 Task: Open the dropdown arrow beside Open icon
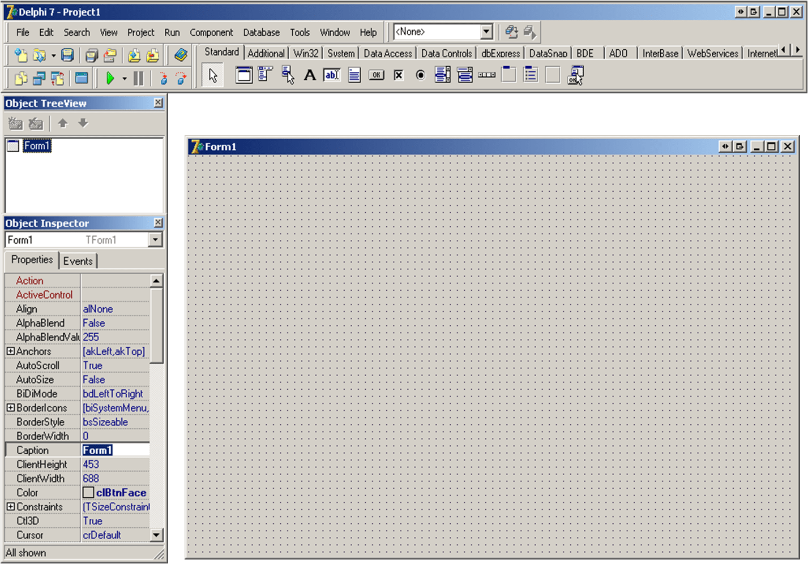coord(53,55)
